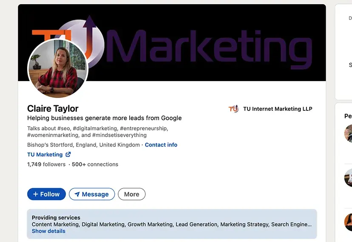Click the 'Providing services' heading
The image size is (352, 242).
[56, 217]
